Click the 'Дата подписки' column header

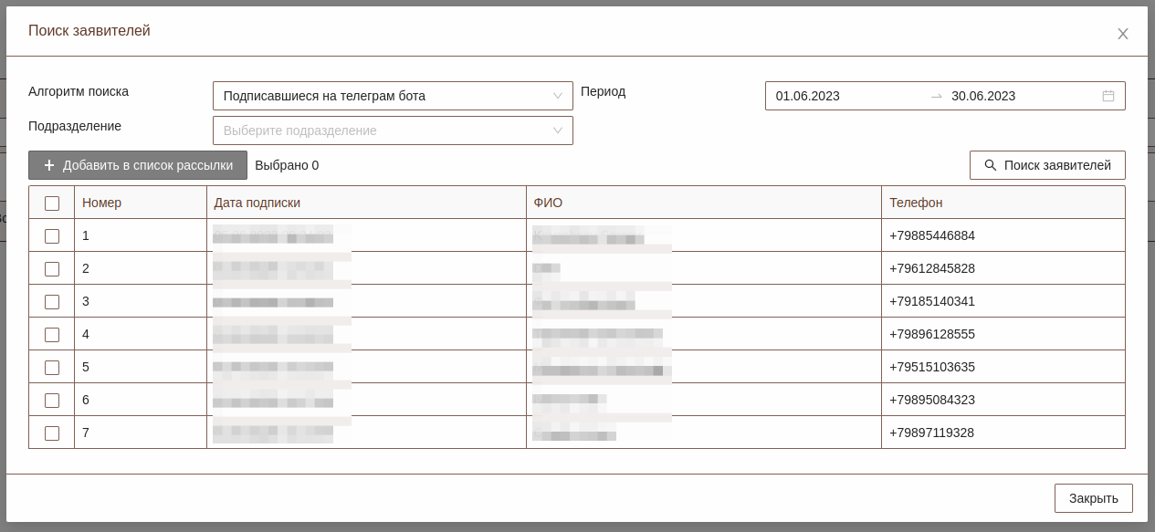[257, 203]
